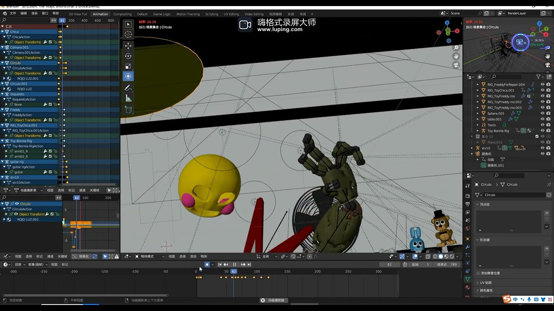The image size is (554, 311).
Task: Switch to the Scripting workspace tab
Action: coord(212,14)
